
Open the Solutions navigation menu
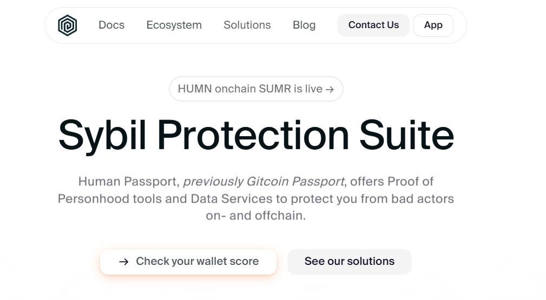(x=247, y=25)
